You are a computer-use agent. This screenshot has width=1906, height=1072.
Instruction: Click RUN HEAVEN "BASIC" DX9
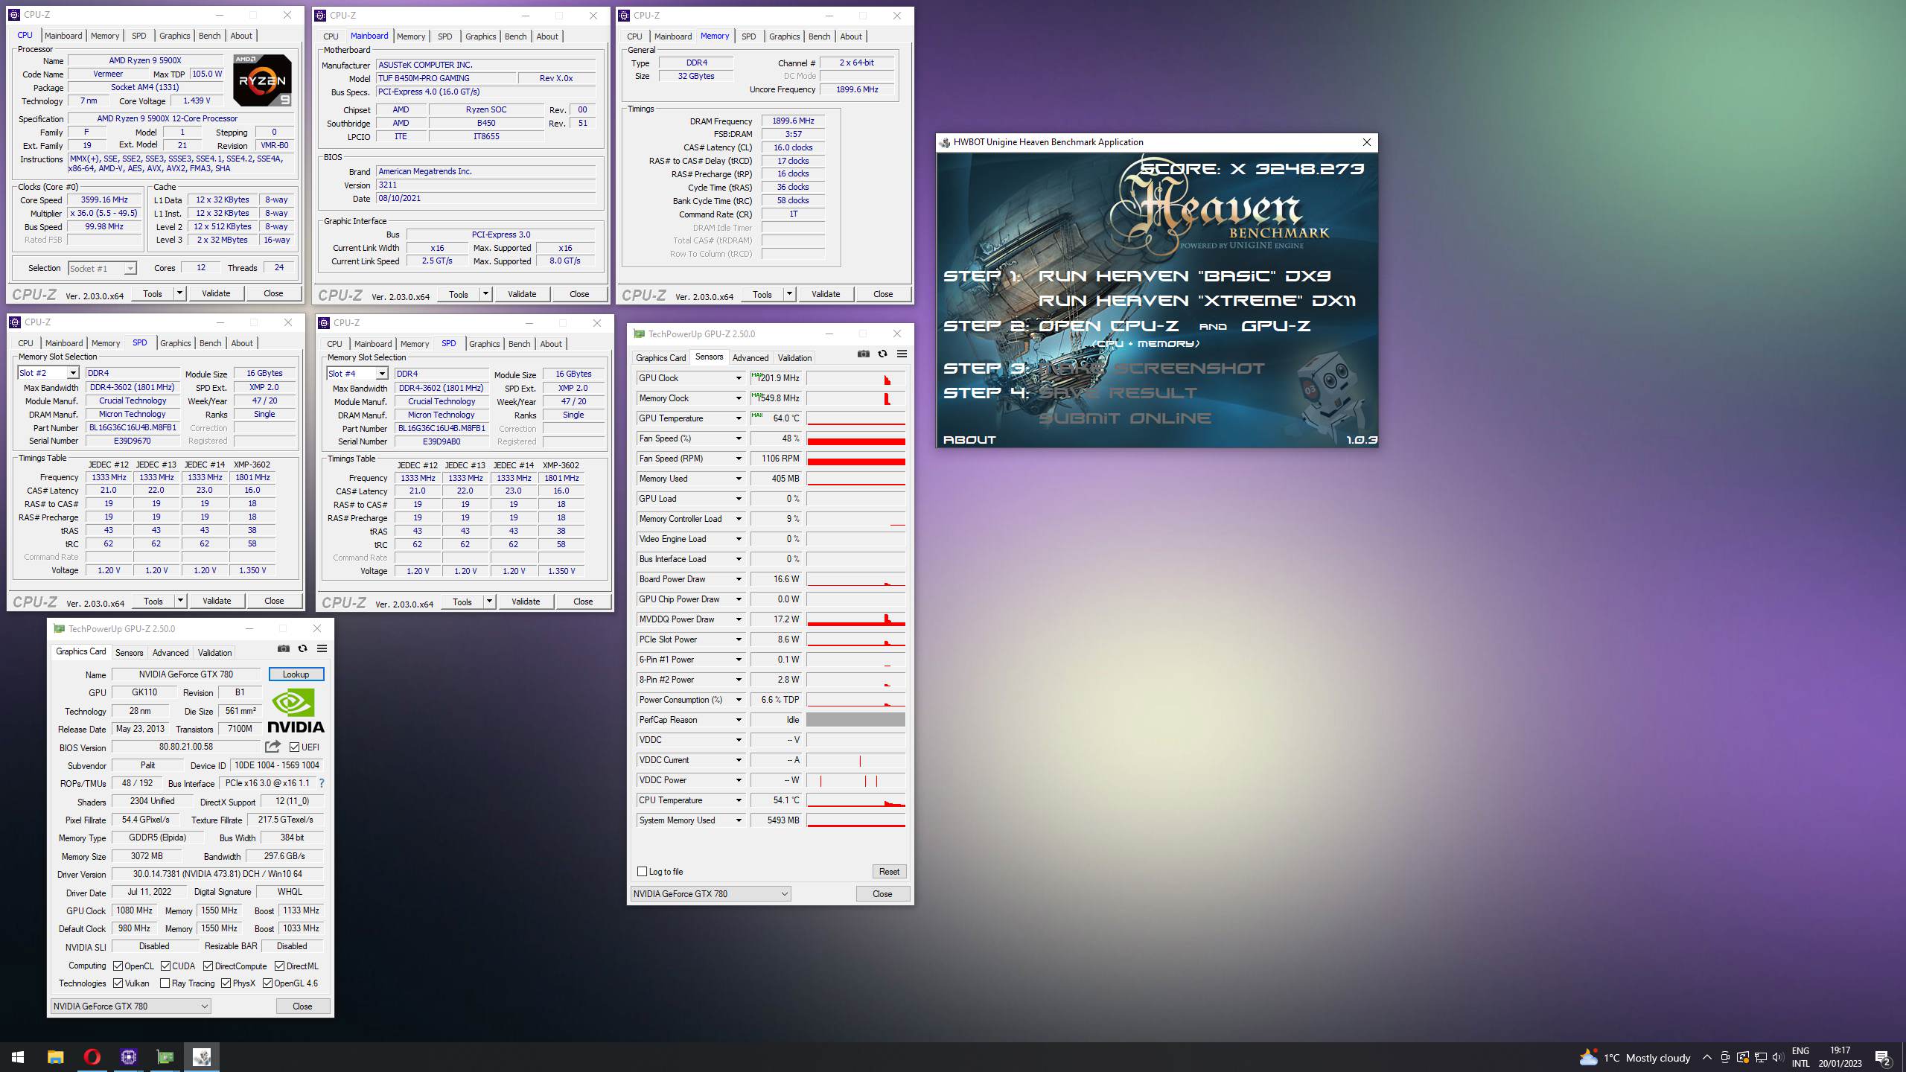pos(1185,276)
